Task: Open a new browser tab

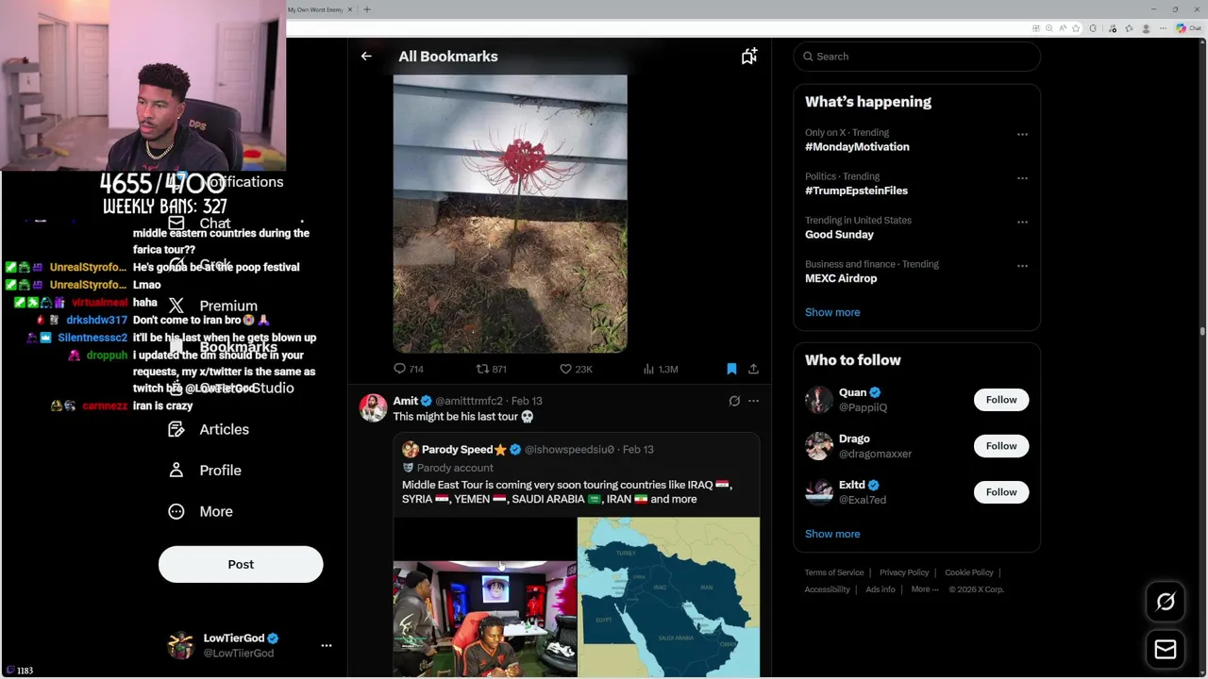Action: pyautogui.click(x=367, y=9)
